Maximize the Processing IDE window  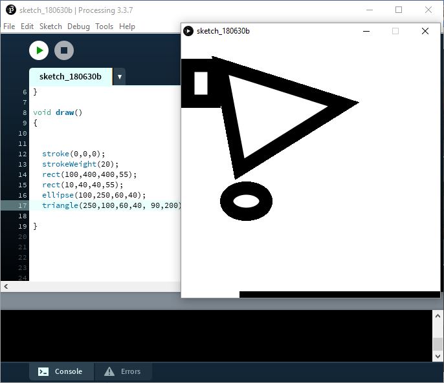399,10
